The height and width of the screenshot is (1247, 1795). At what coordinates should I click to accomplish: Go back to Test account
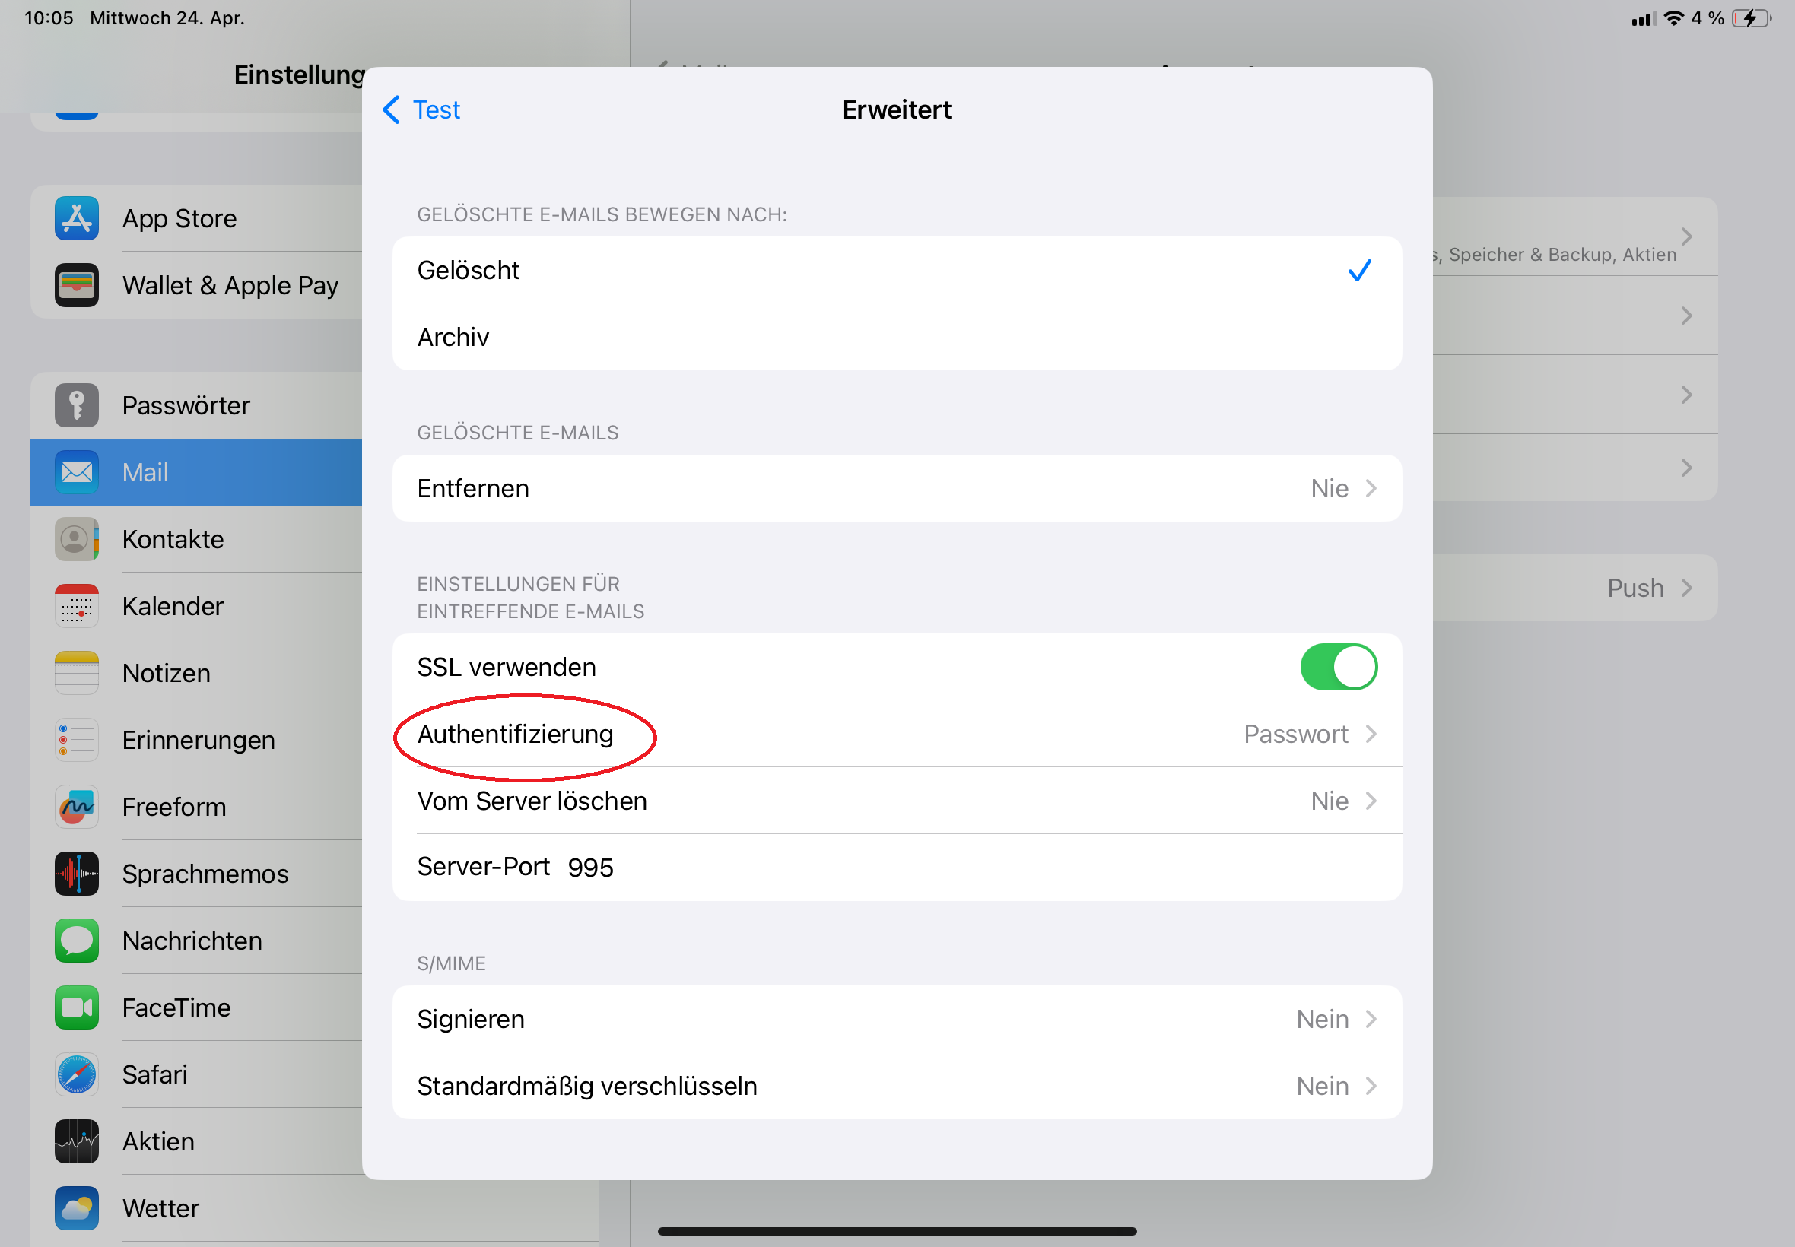click(x=422, y=109)
